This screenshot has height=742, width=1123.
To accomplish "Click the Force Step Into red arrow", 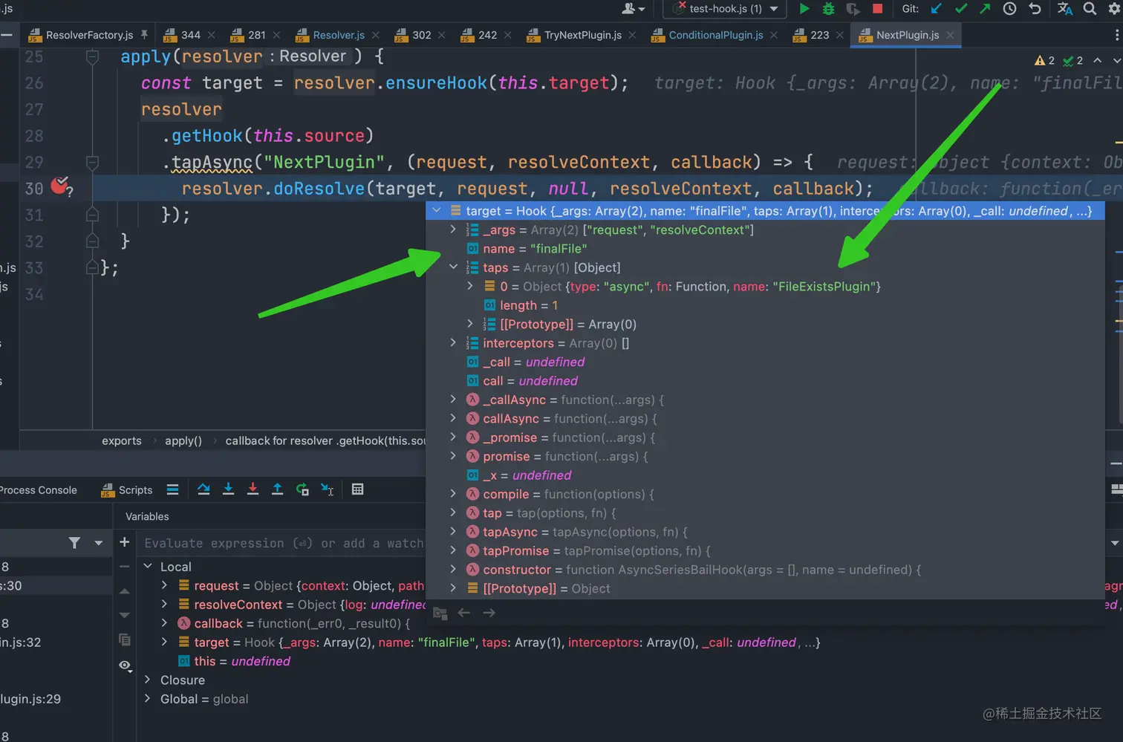I will coord(253,489).
